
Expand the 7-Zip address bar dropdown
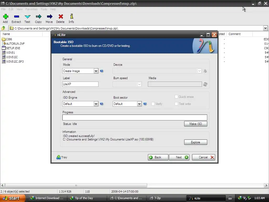coord(265,28)
